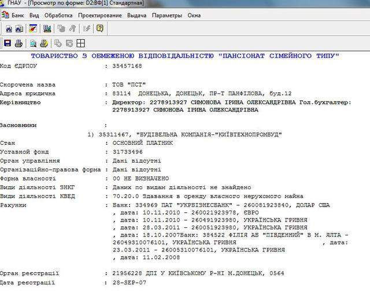
Task: Open the Вид menu
Action: [34, 15]
